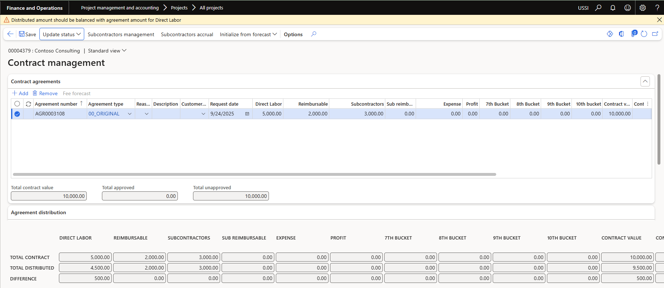Click the back arrow icon in the toolbar
The height and width of the screenshot is (288, 664).
pos(10,34)
